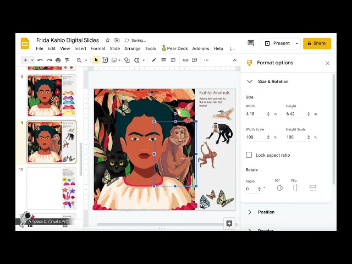The image size is (352, 264).
Task: Open the zoom level dropdown arrow
Action: (x=86, y=60)
